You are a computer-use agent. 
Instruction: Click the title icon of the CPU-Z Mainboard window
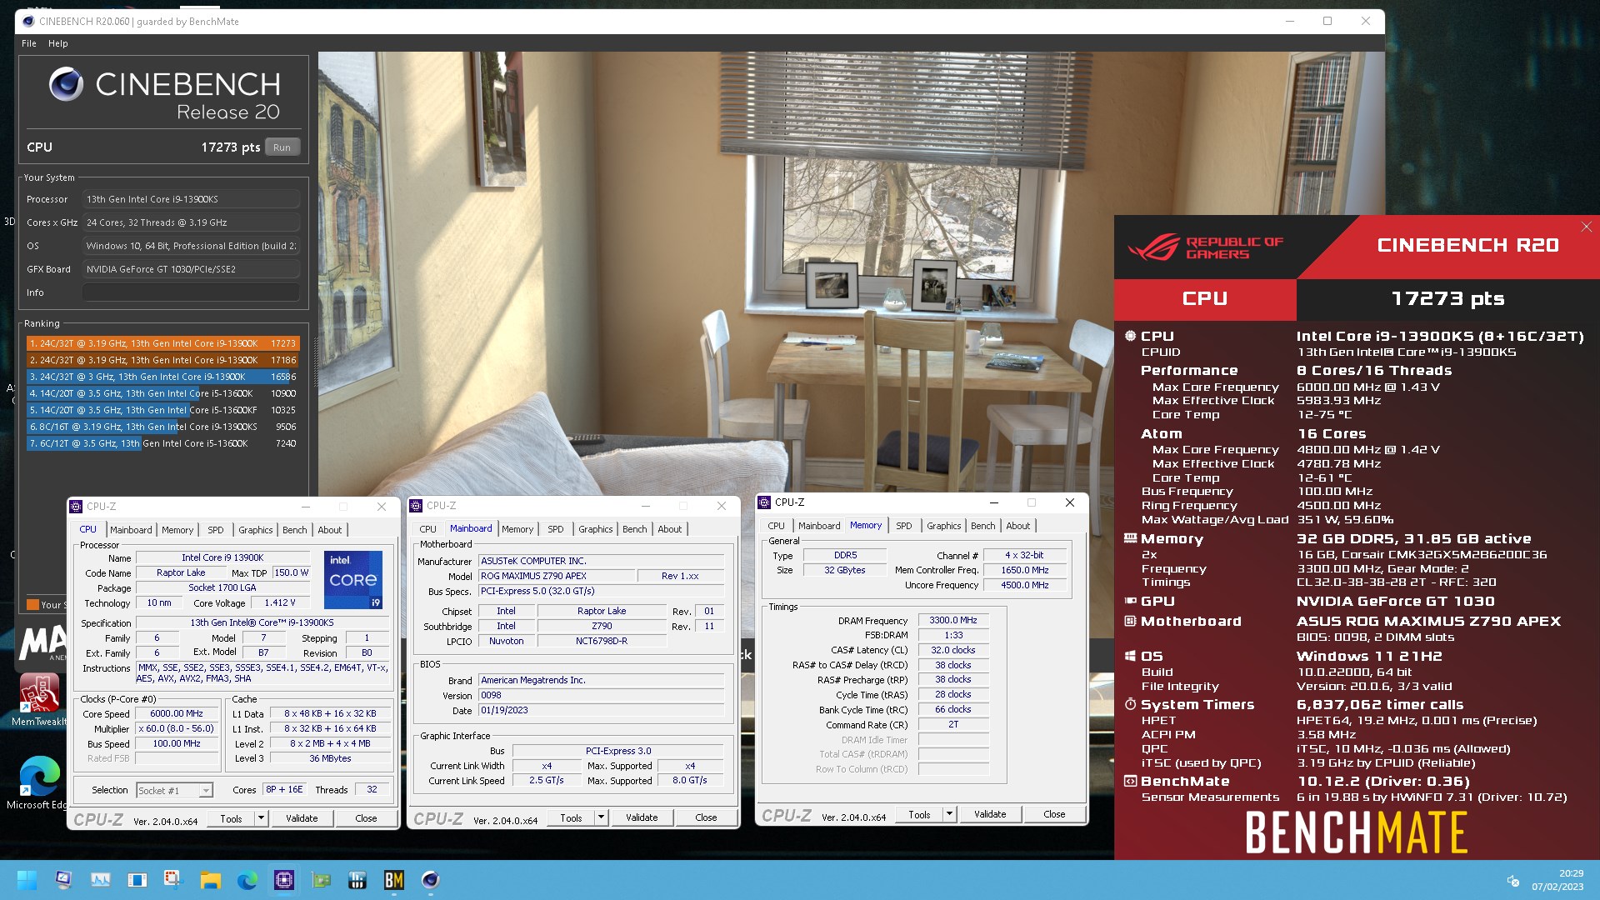416,506
